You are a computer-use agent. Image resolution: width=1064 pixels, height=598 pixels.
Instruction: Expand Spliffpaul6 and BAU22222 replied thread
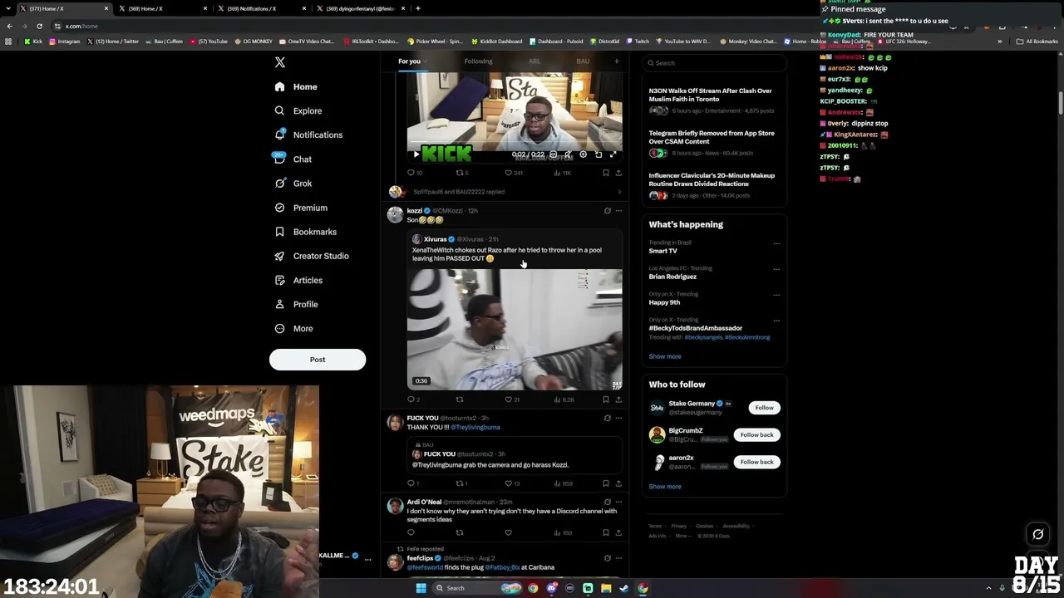505,192
